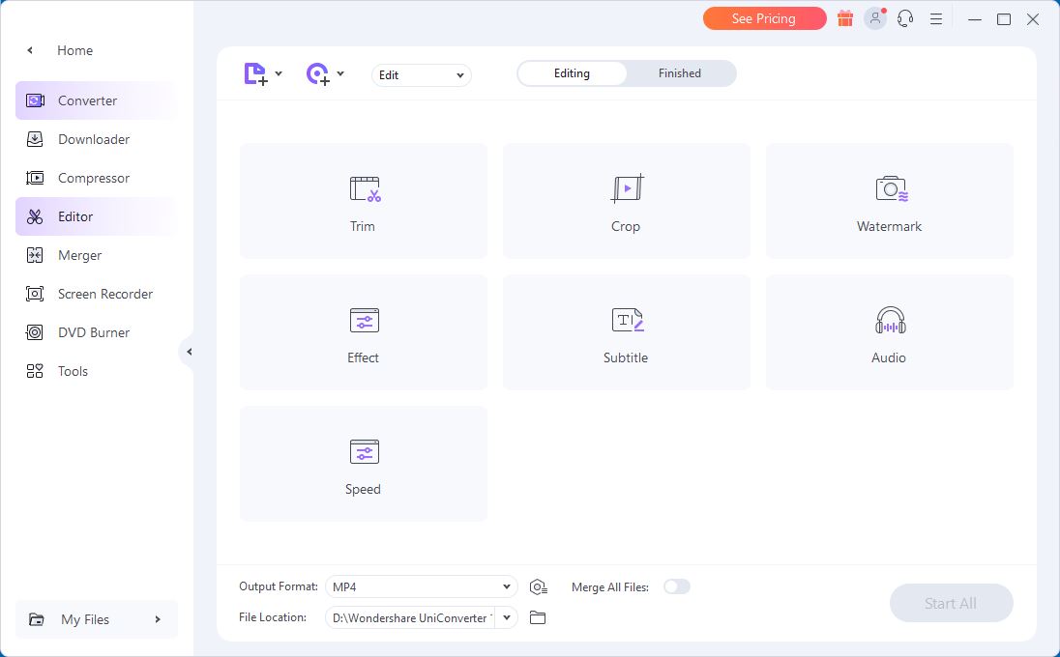Open DVD Burner module
This screenshot has height=657, width=1060.
96,332
